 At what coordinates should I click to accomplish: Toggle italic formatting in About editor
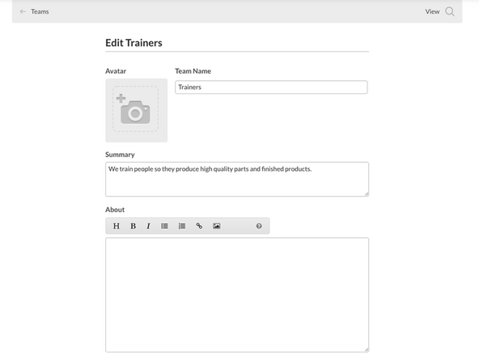[148, 226]
